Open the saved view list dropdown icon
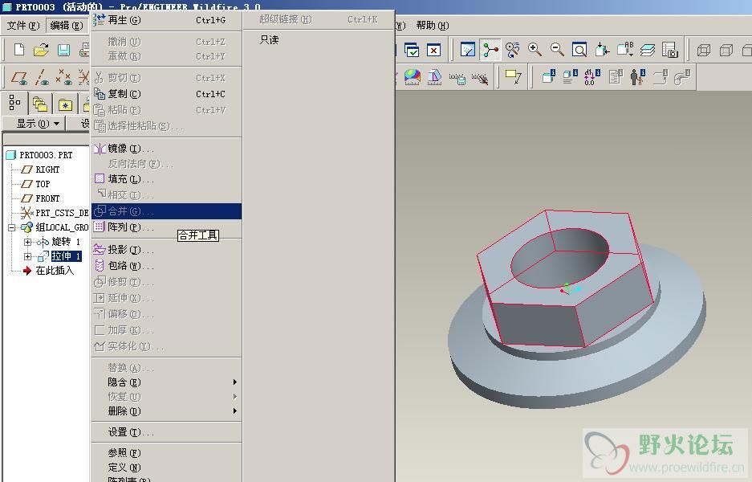 coord(625,50)
